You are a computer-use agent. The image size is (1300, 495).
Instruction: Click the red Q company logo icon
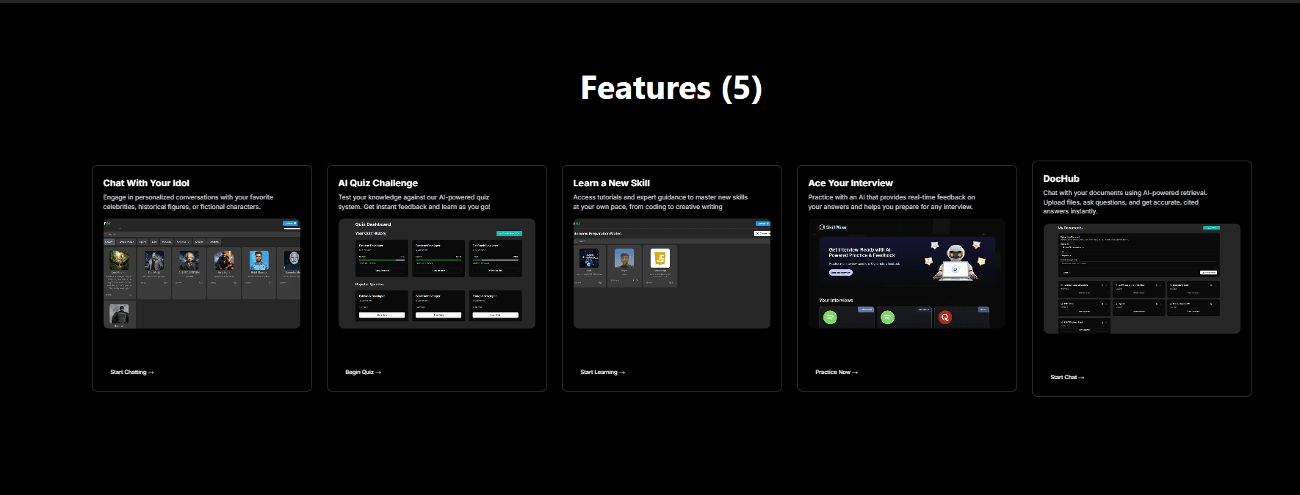945,318
